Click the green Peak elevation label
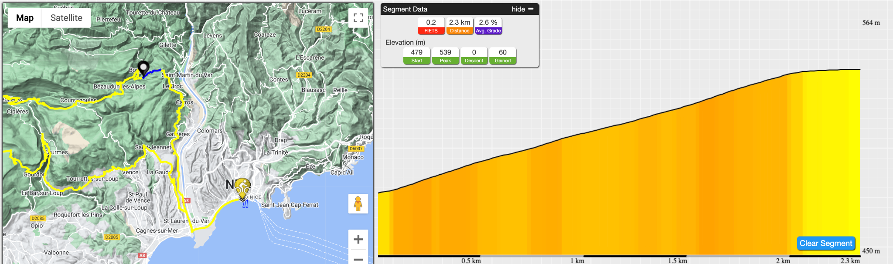 (445, 61)
